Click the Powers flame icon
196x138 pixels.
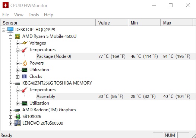[x=25, y=63]
